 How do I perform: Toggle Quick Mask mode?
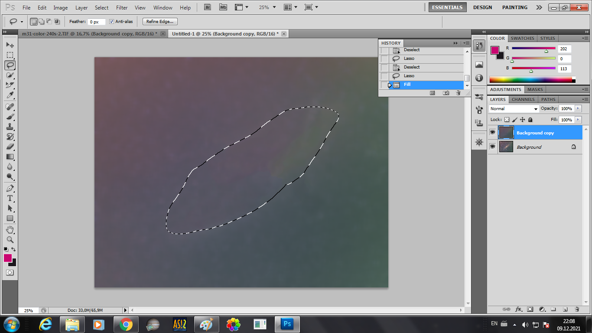coord(10,273)
